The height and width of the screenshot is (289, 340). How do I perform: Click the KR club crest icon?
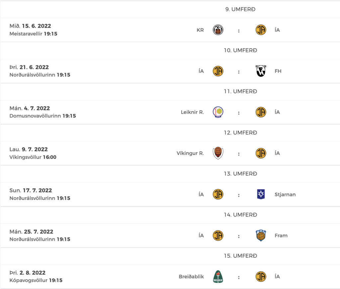pyautogui.click(x=218, y=30)
